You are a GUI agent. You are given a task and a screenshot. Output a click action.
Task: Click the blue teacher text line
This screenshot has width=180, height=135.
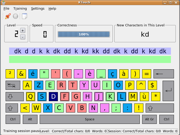pos(90,51)
